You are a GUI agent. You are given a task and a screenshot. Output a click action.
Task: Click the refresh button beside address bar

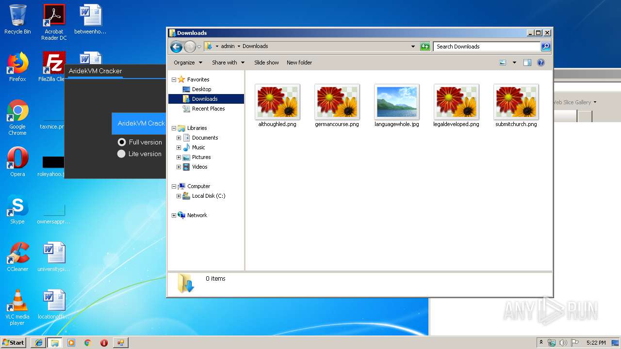(x=425, y=47)
